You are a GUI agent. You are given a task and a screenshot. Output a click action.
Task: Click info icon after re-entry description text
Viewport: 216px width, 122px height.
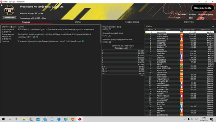pyautogui.click(x=83, y=41)
